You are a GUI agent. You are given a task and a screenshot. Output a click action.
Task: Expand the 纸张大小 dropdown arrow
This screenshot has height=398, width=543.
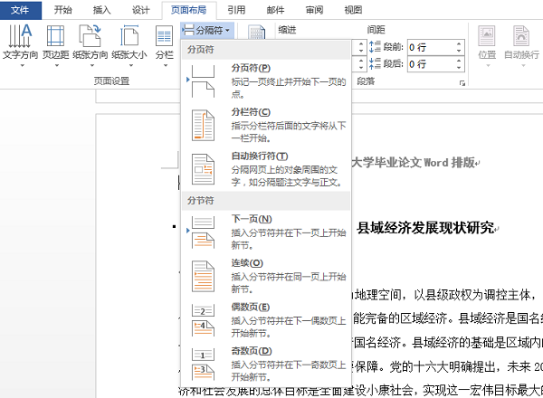131,65
